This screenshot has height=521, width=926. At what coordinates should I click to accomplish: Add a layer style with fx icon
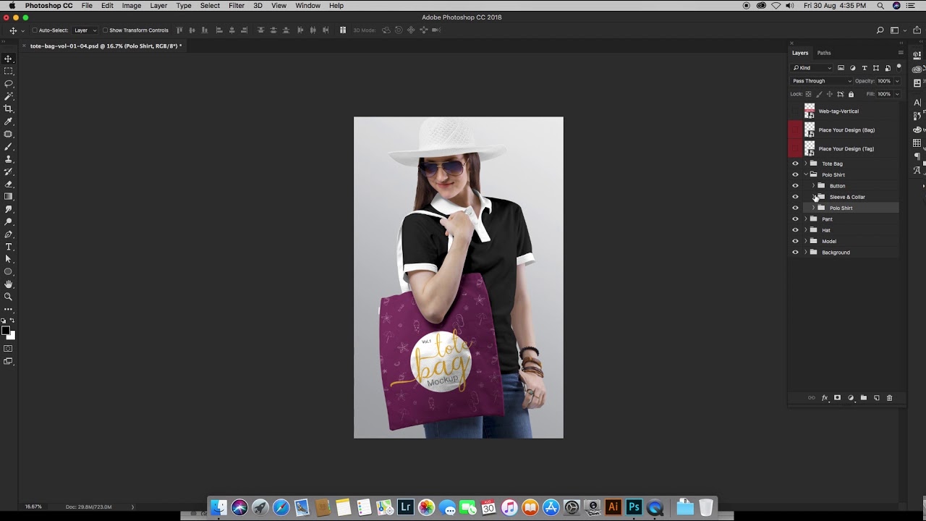coord(825,398)
